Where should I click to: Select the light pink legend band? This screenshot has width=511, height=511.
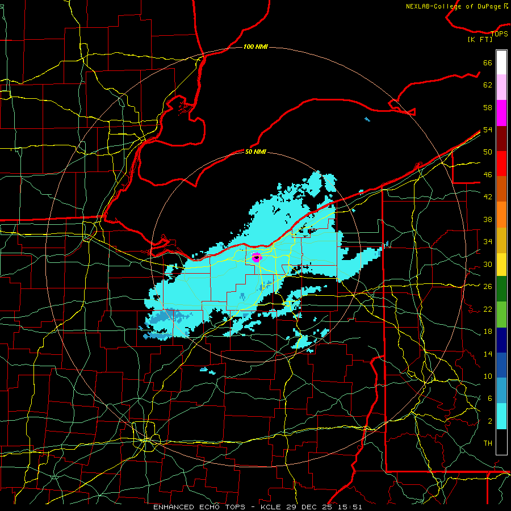coord(501,87)
